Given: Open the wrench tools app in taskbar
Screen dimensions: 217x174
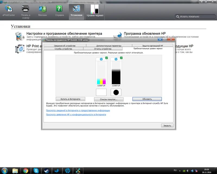Looking at the screenshot, I should 78,171.
